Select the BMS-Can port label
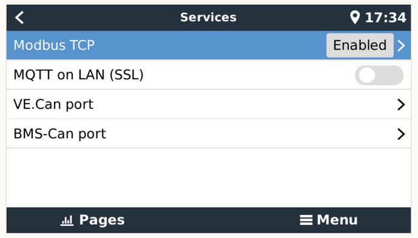 point(59,134)
